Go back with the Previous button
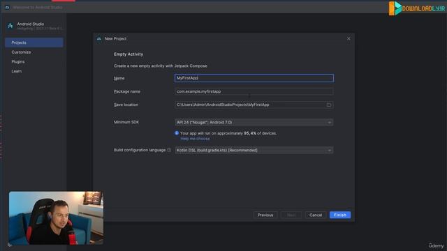 point(265,215)
